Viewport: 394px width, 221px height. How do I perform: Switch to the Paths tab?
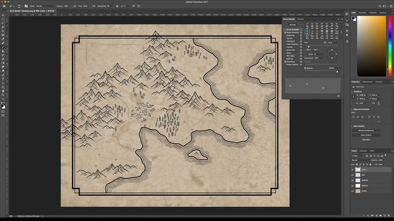tap(372, 151)
